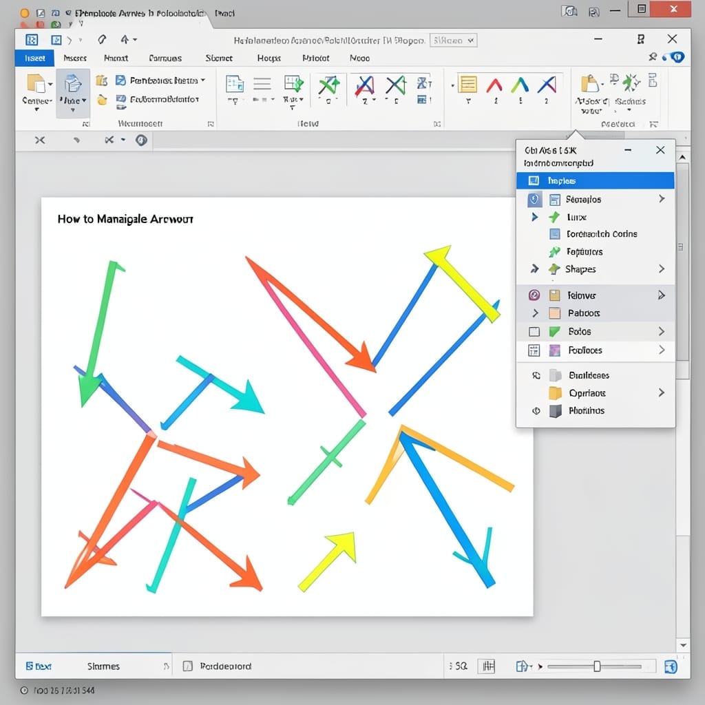Click the pen icon in quick access toolbar
This screenshot has height=705, width=705.
pyautogui.click(x=102, y=39)
